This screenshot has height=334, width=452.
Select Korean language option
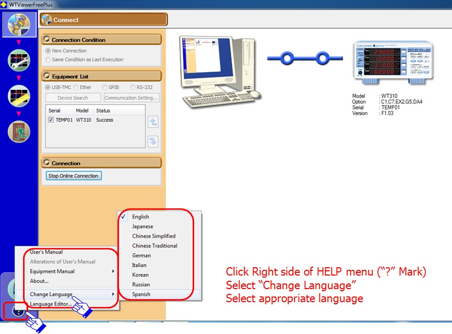(x=159, y=275)
